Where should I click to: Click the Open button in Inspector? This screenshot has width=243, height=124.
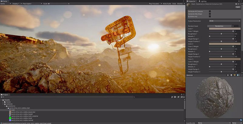(238, 7)
